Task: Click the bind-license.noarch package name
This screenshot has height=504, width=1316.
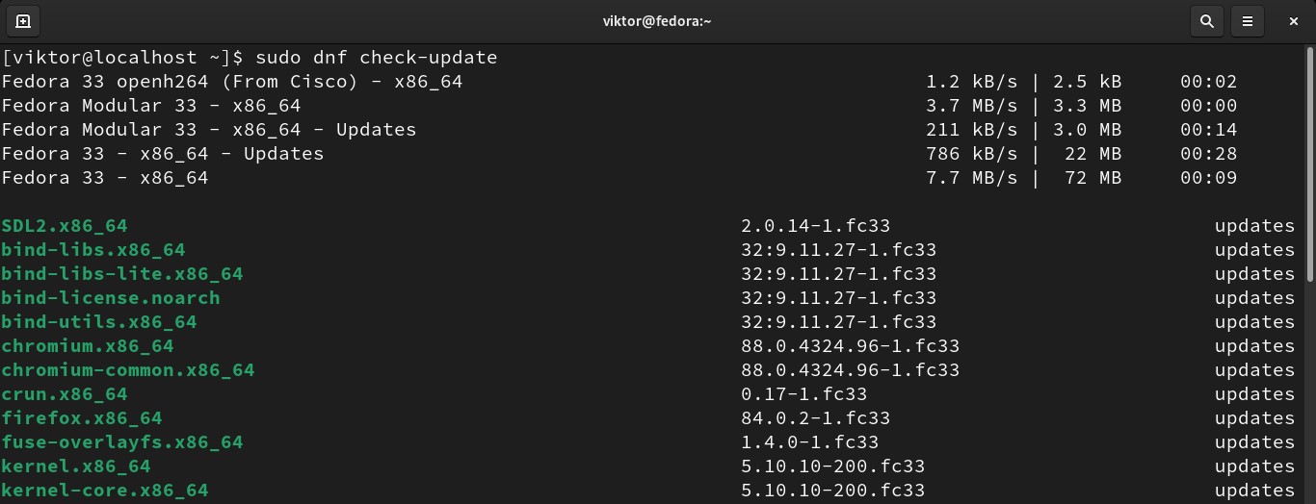Action: tap(111, 298)
